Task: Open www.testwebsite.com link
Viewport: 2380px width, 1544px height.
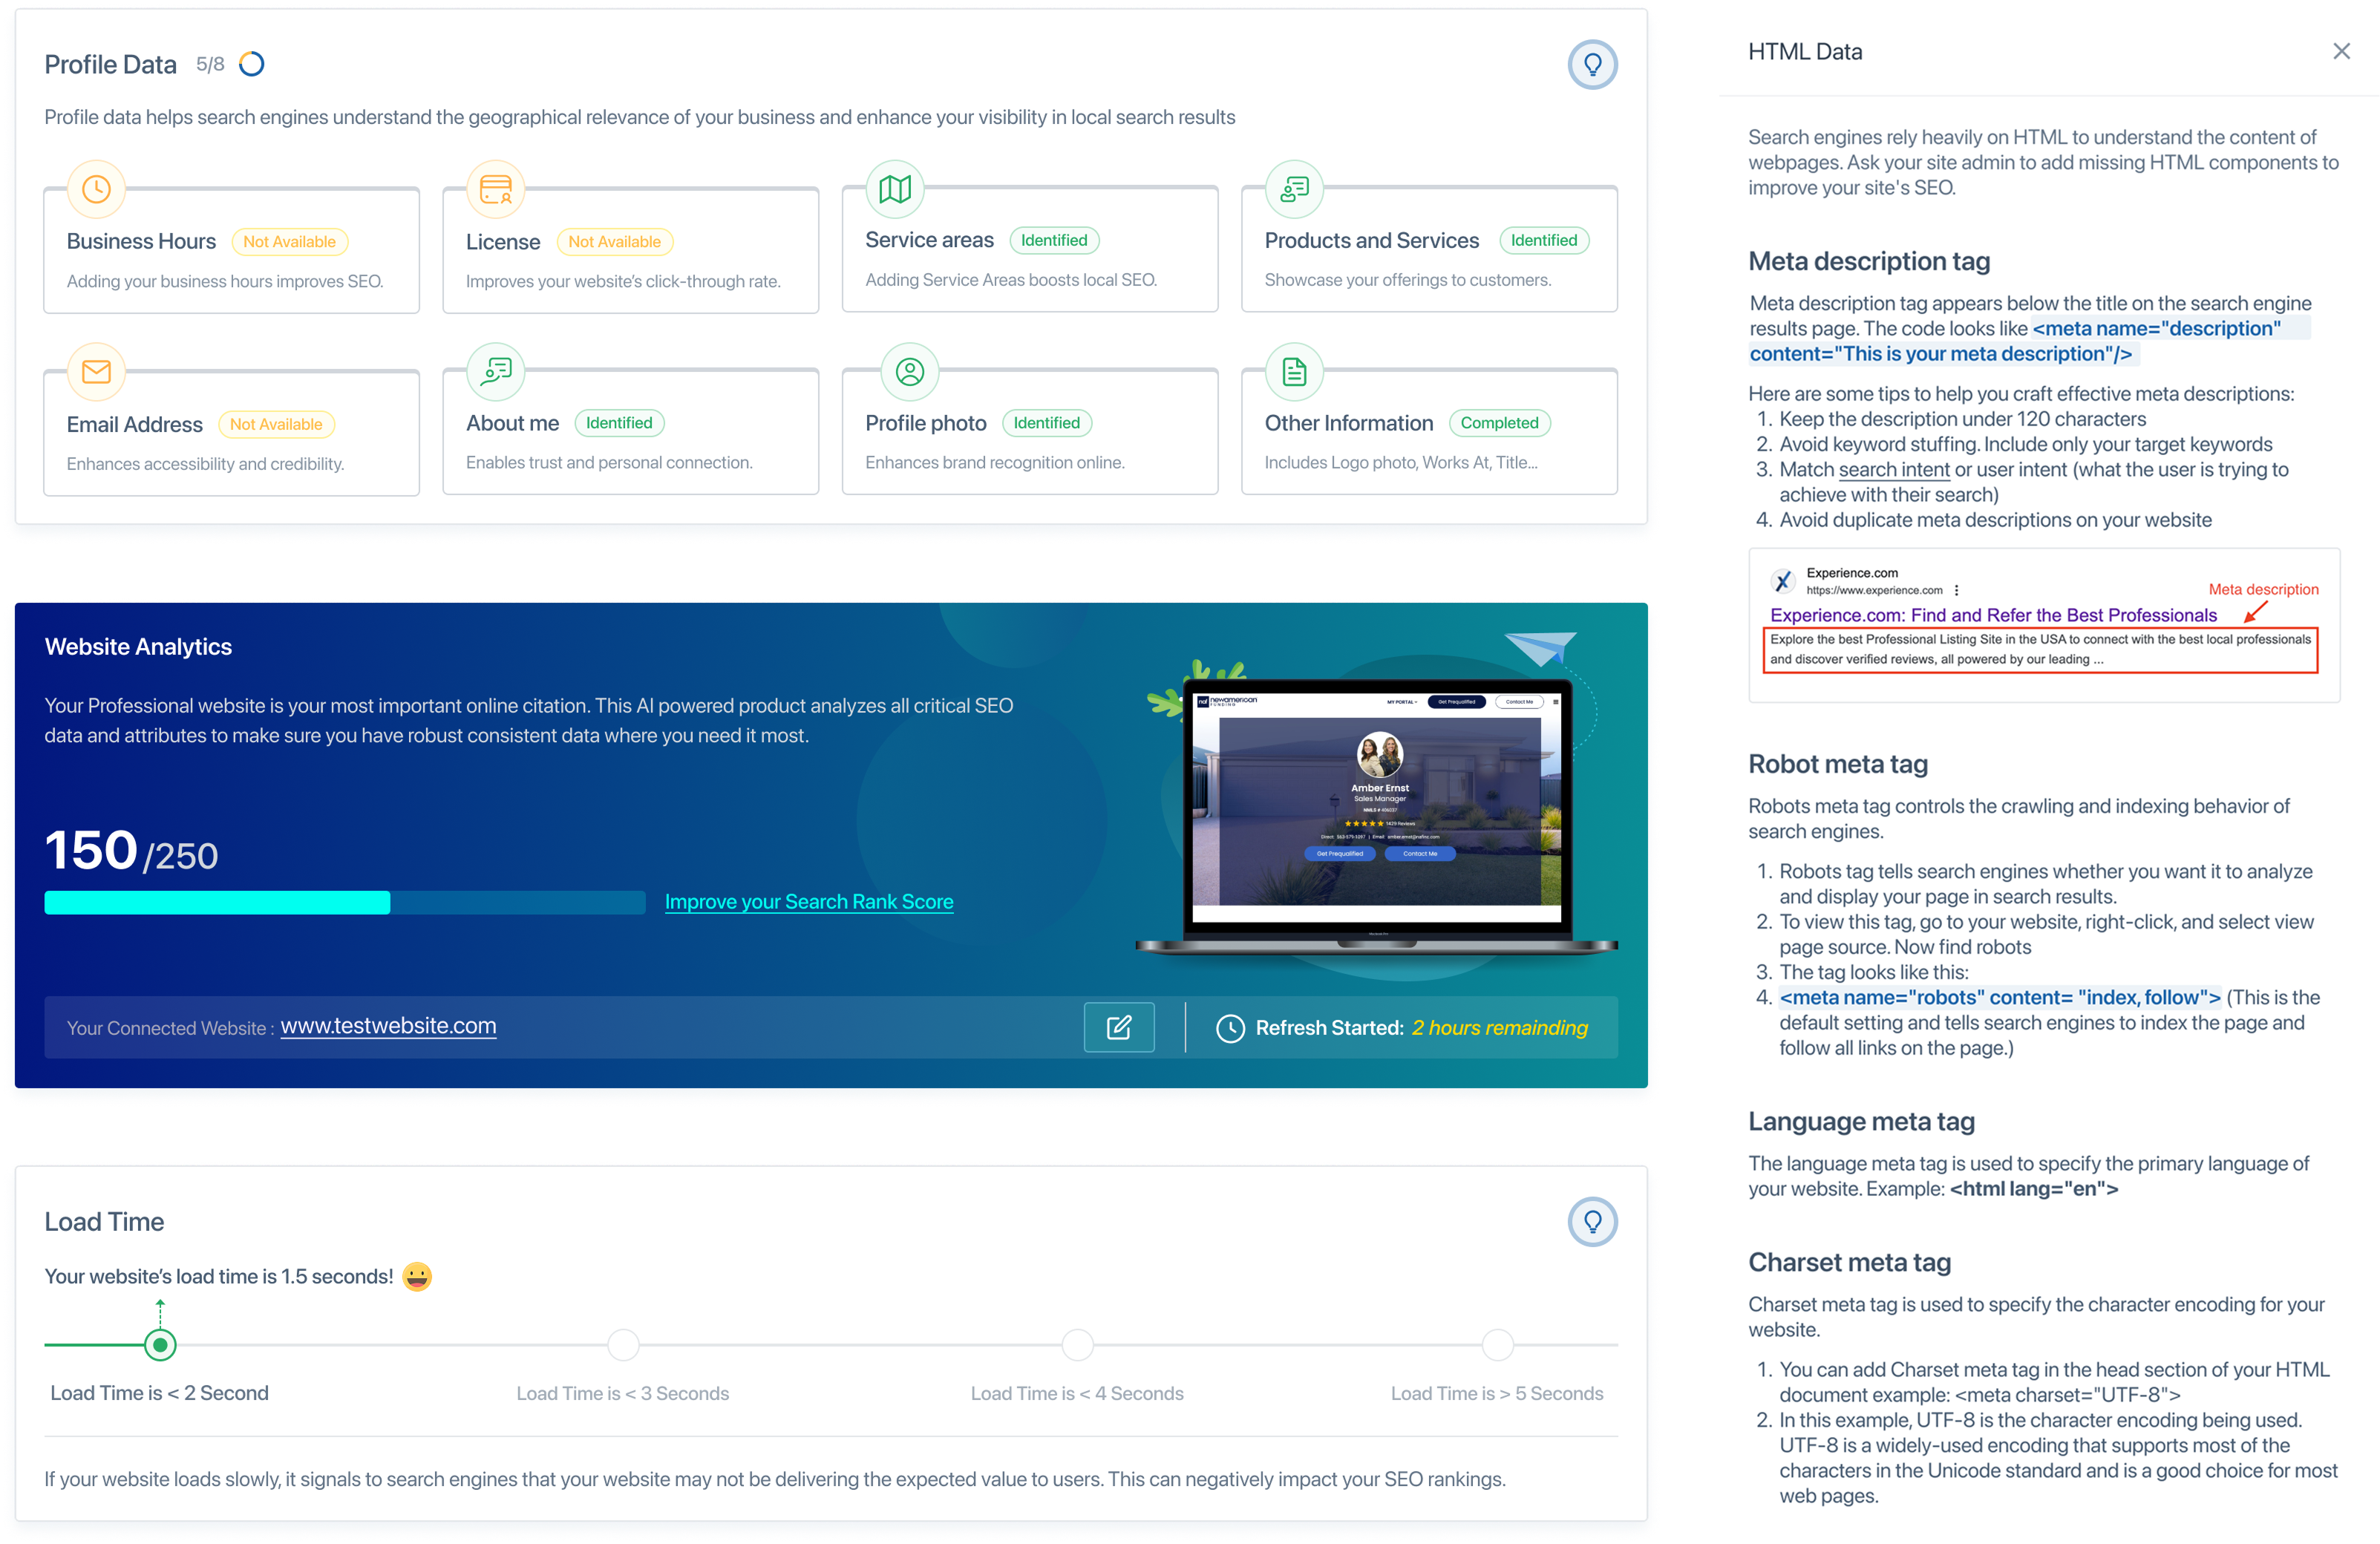Action: pos(388,1026)
